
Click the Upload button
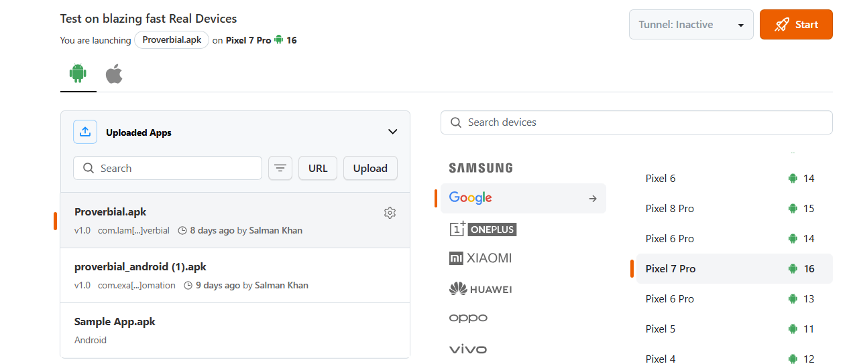point(370,169)
